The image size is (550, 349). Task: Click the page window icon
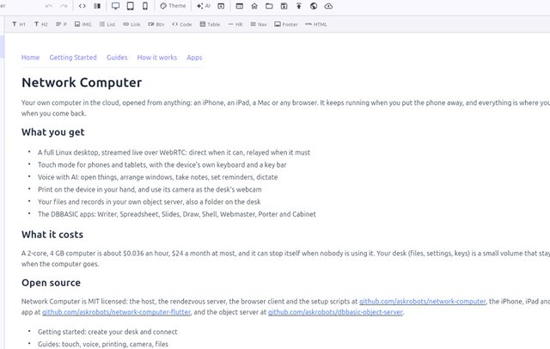(x=240, y=6)
